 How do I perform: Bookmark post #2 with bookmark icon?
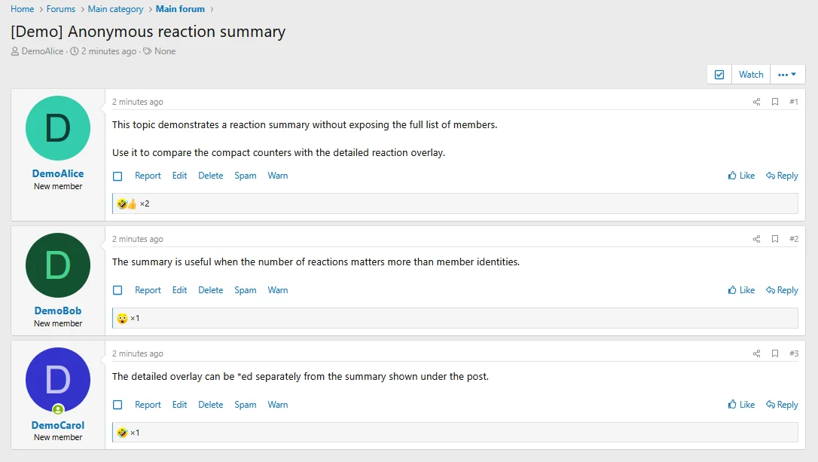(775, 239)
